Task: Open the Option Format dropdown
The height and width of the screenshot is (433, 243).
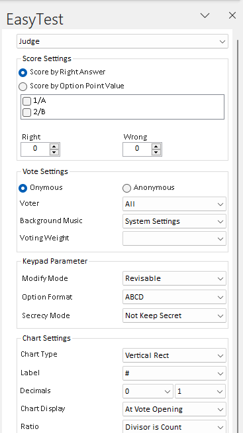Action: [x=174, y=297]
